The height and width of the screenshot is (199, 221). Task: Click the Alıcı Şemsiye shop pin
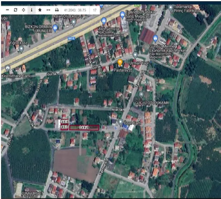pos(104,21)
